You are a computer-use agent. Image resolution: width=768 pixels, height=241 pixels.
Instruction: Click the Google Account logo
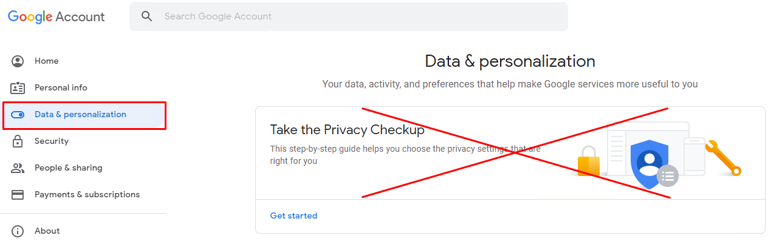pos(56,17)
